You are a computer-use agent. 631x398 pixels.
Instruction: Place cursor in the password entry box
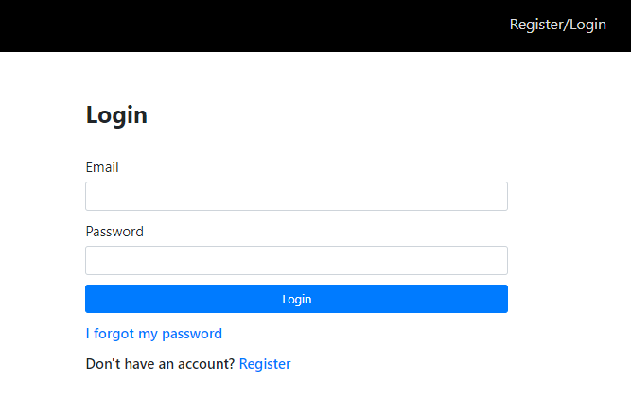coord(296,261)
